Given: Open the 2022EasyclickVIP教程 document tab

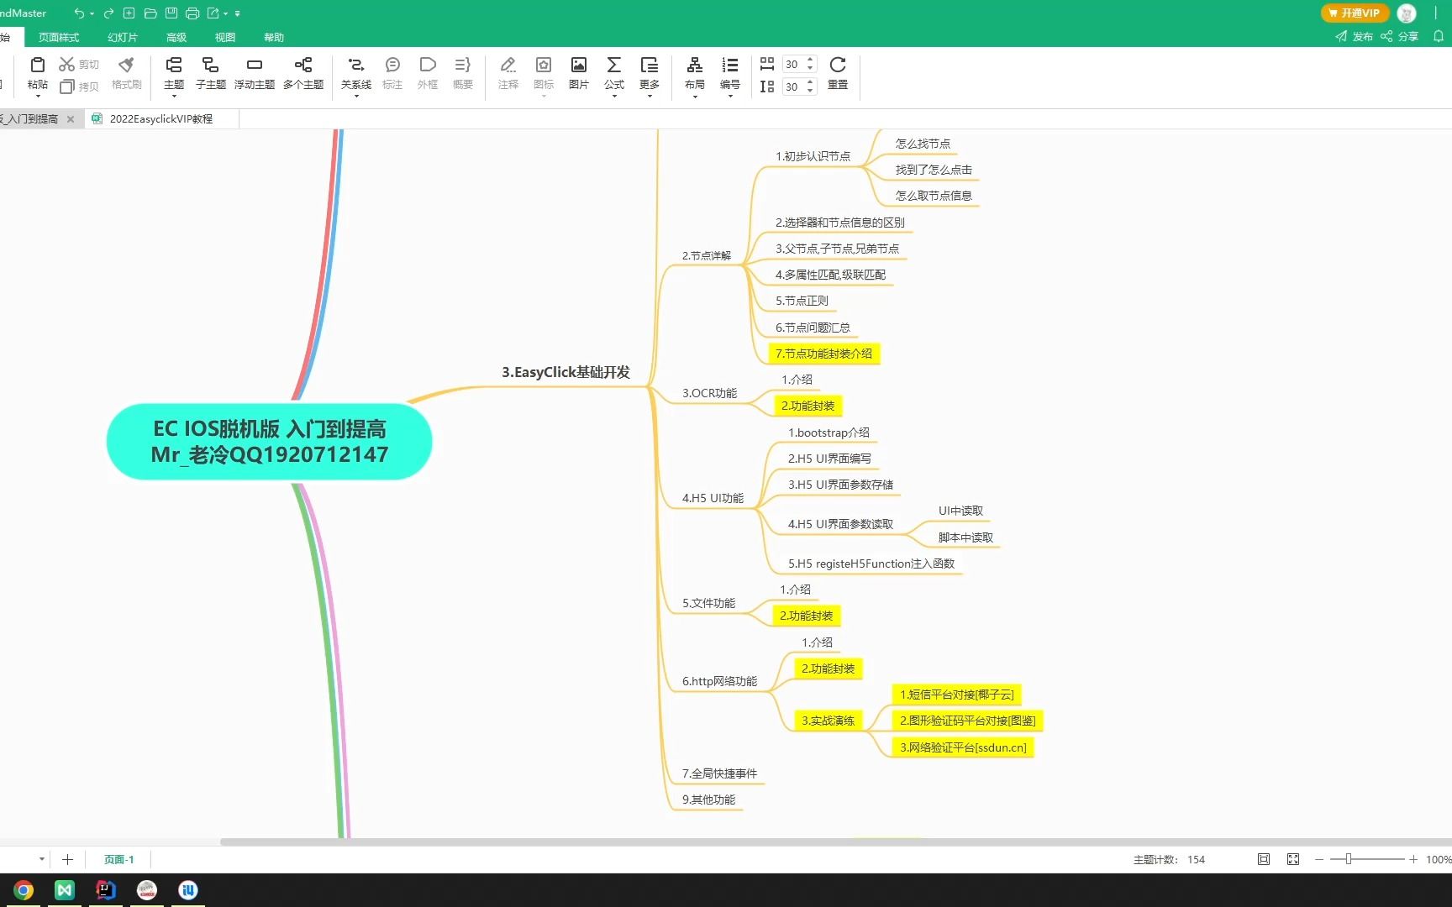Looking at the screenshot, I should point(161,118).
